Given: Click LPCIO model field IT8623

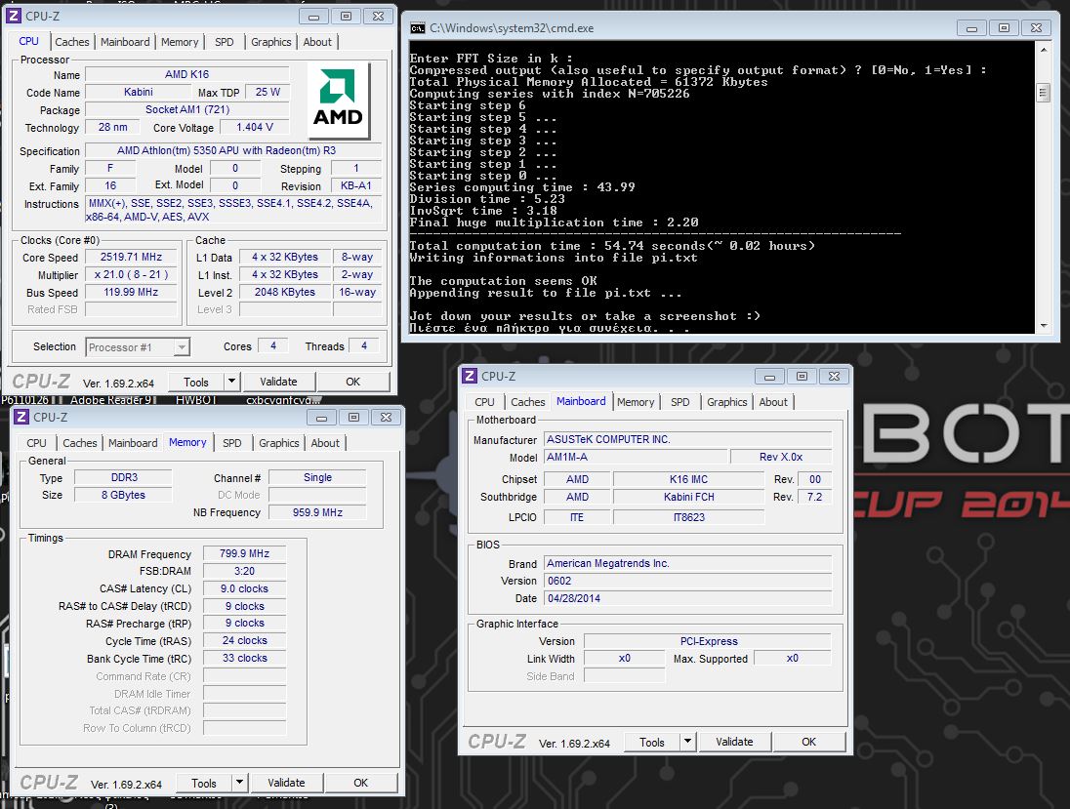Looking at the screenshot, I should coord(688,517).
